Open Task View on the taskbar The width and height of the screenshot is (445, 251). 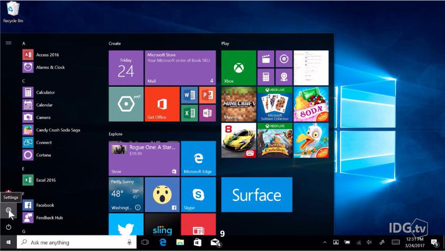pos(145,242)
